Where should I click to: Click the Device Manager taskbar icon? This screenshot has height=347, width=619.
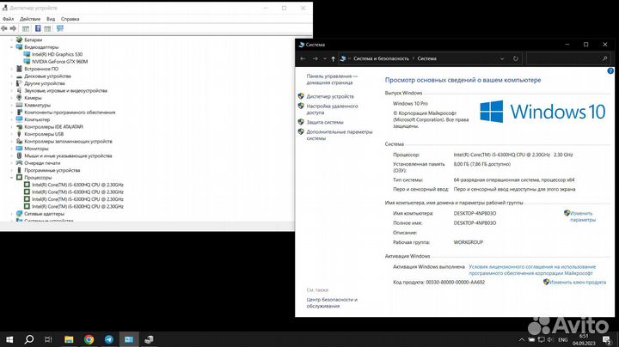(x=149, y=339)
